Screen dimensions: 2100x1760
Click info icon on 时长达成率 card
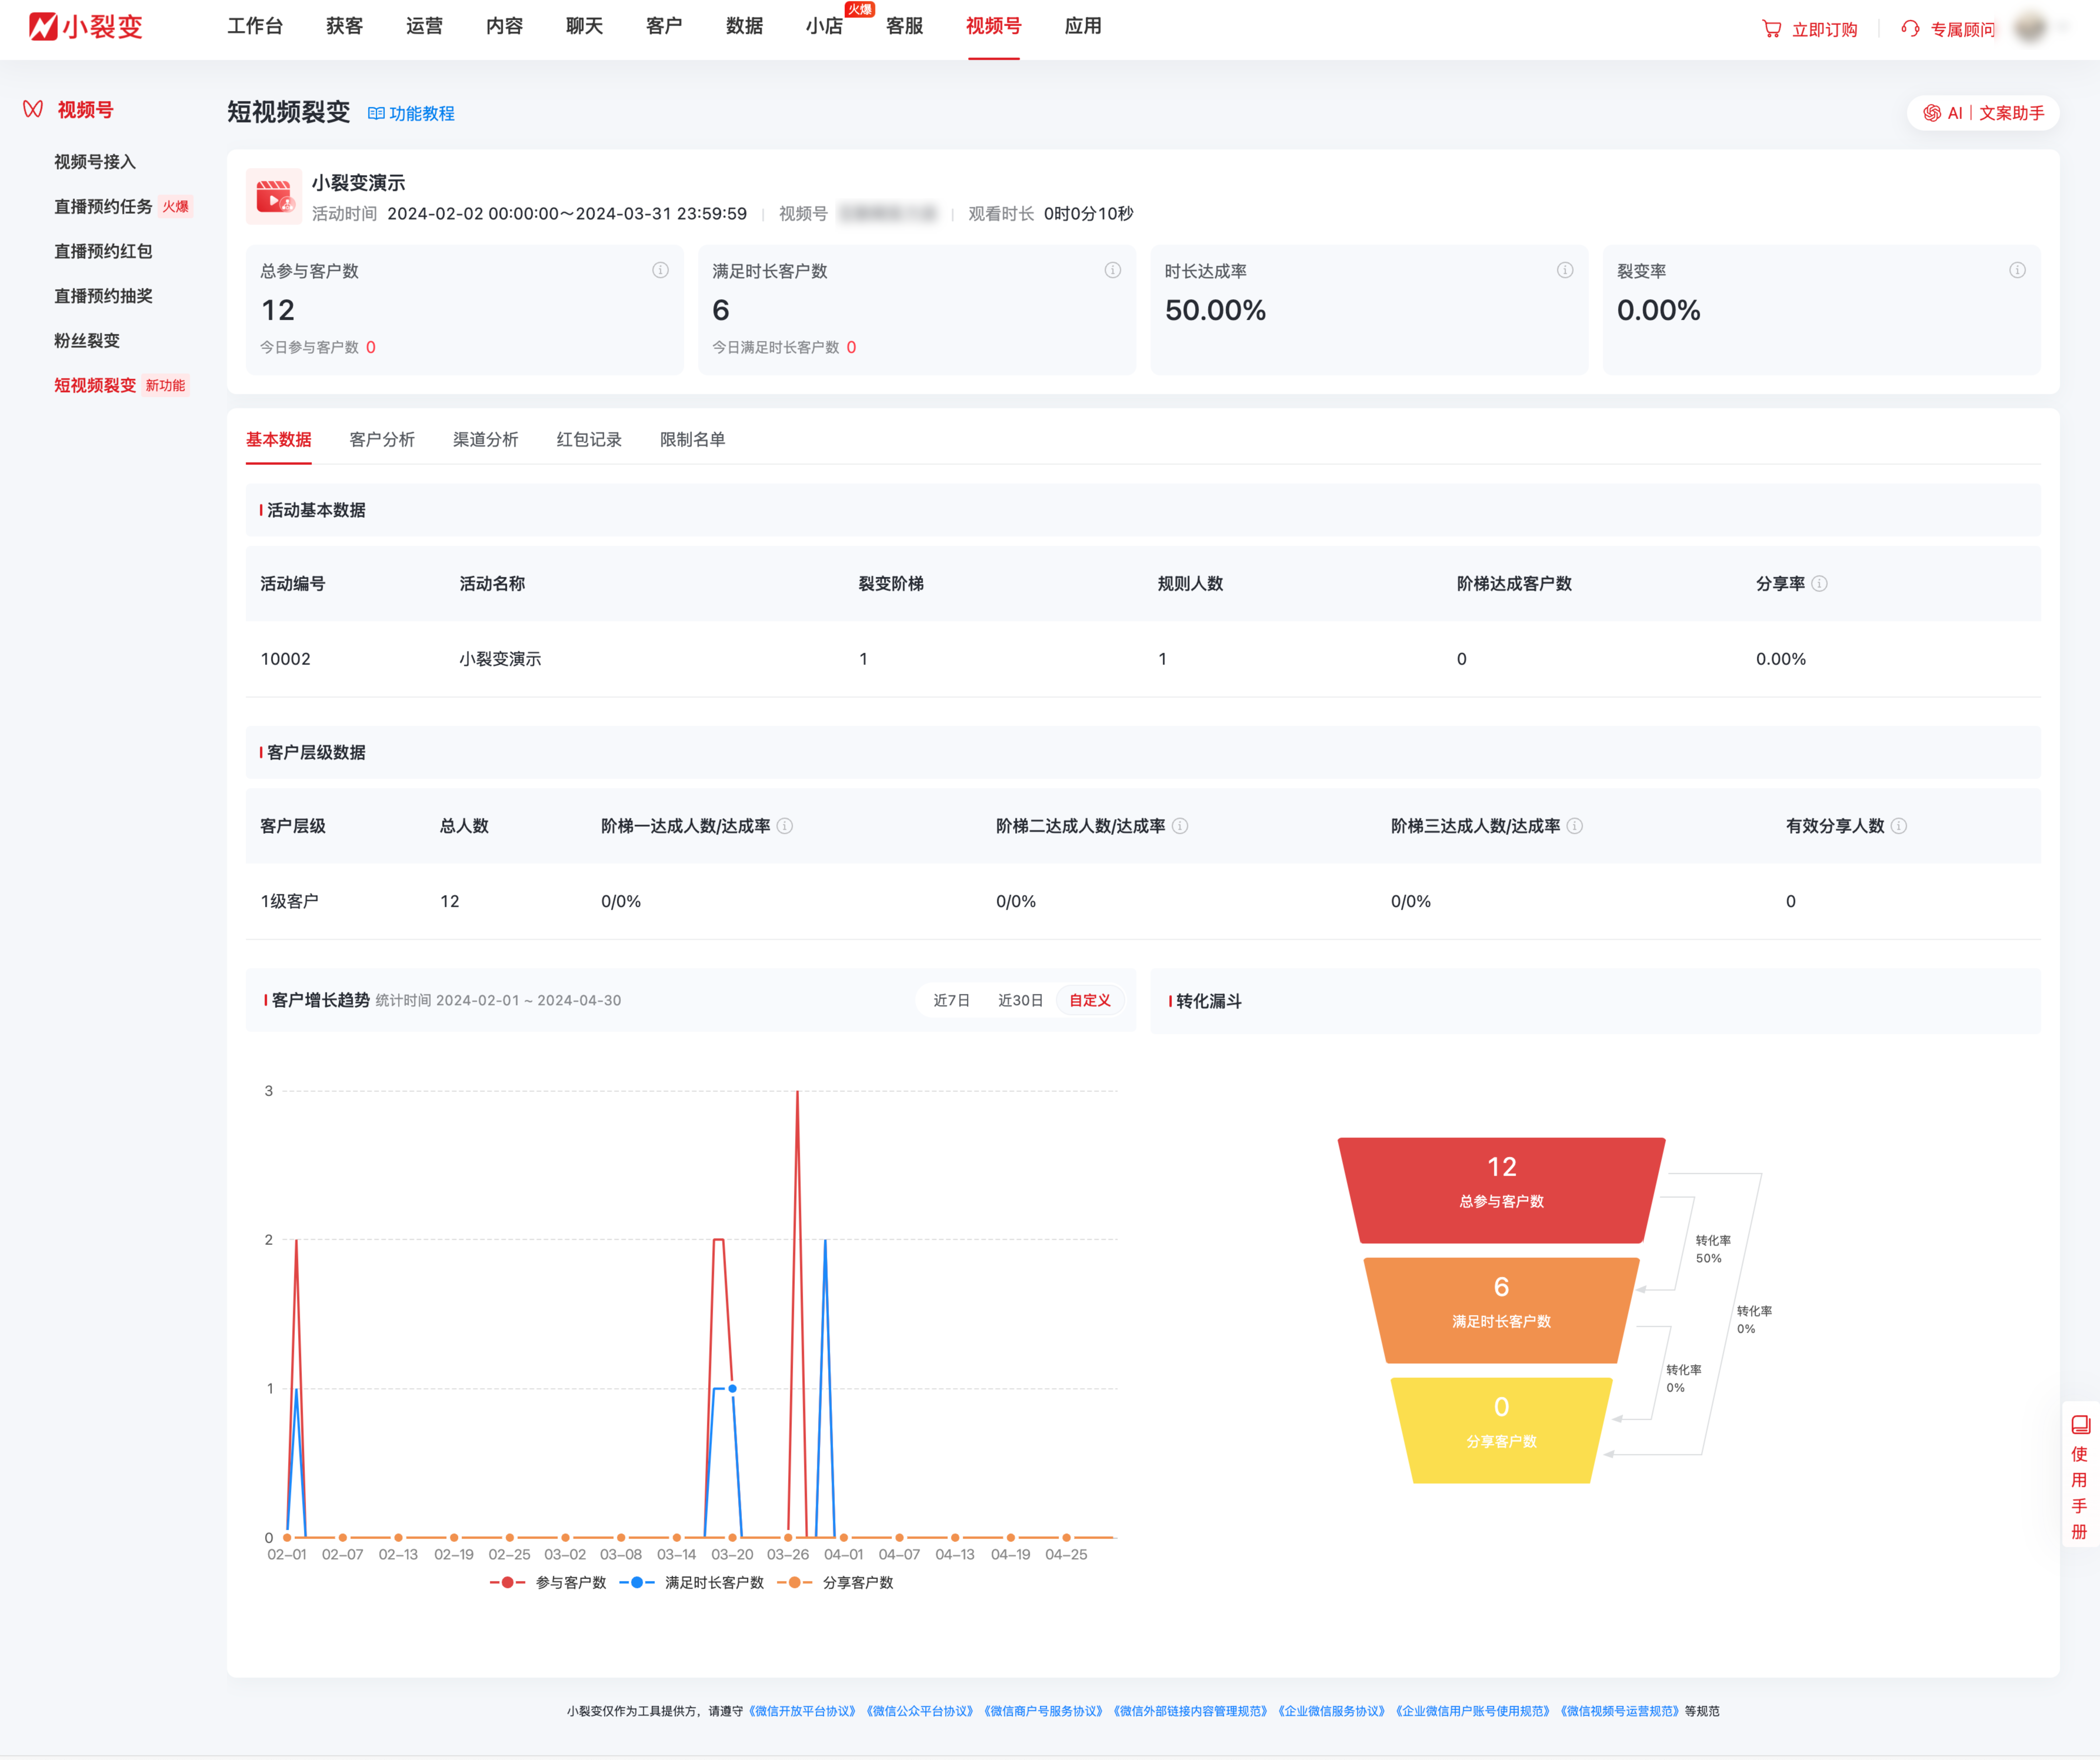[x=1565, y=270]
